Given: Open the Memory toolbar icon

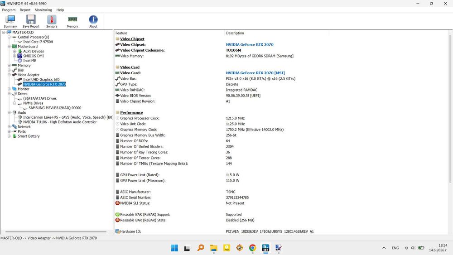Looking at the screenshot, I should 72,22.
